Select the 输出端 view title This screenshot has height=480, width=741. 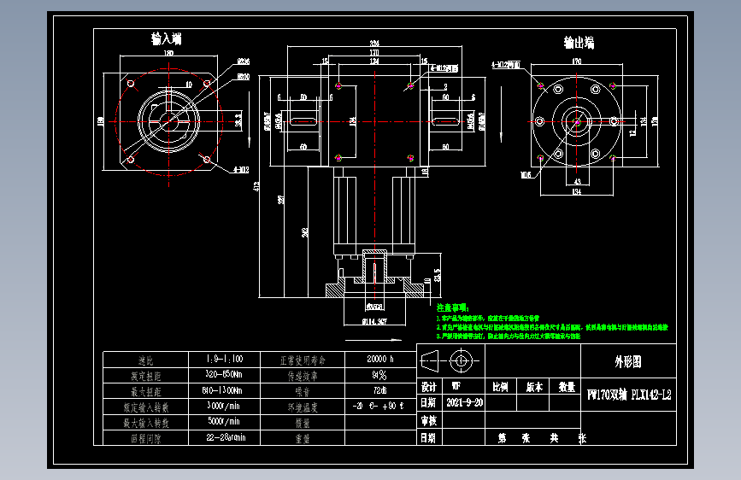[579, 43]
